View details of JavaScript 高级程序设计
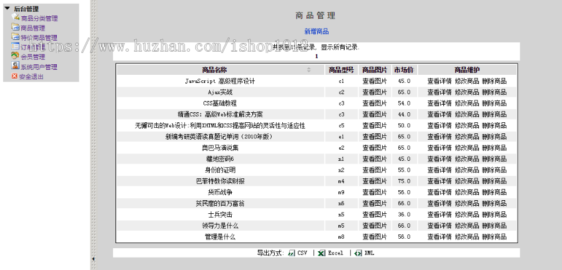This screenshot has width=562, height=270. [x=440, y=81]
